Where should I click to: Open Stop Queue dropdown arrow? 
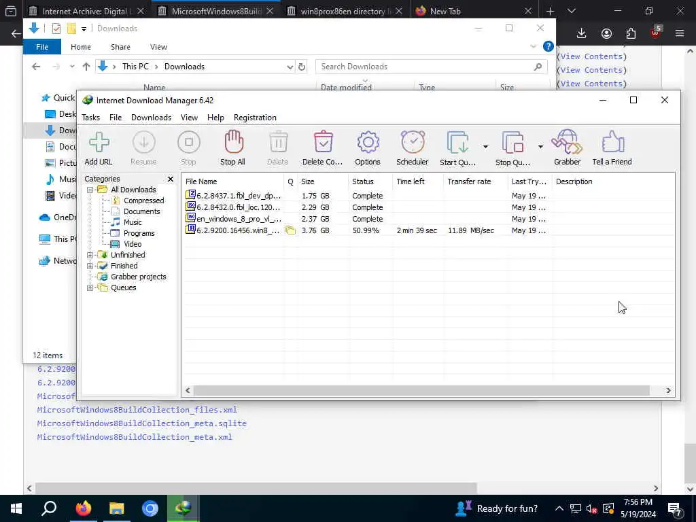click(x=540, y=147)
